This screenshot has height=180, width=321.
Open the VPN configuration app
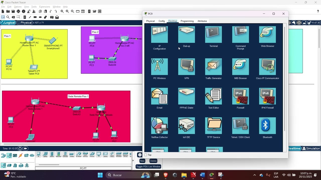tap(187, 67)
